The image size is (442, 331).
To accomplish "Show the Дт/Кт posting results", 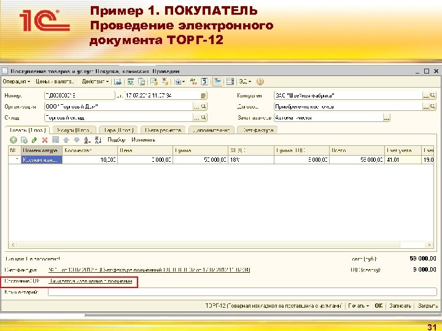I will (x=193, y=82).
